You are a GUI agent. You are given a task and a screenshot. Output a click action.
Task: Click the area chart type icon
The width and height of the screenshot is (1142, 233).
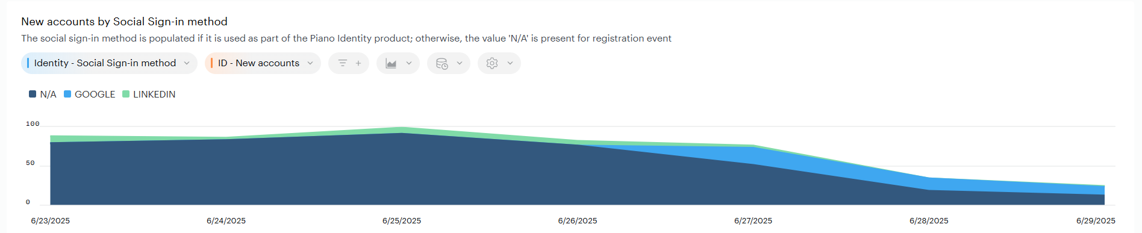391,63
